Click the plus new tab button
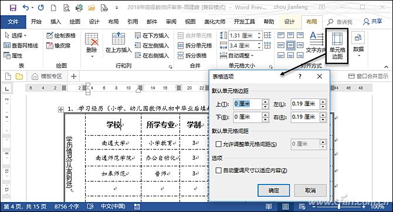The image size is (393, 212). (74, 76)
